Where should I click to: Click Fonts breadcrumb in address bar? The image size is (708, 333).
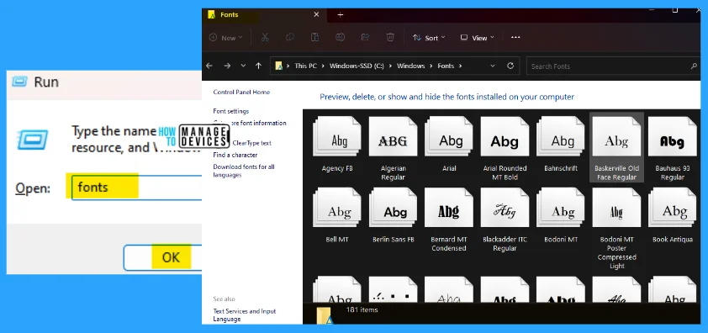446,66
